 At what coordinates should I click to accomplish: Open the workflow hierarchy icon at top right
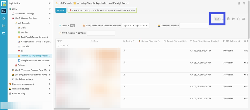239,3
